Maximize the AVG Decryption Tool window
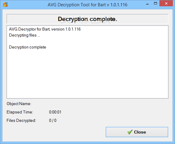 coord(156,4)
